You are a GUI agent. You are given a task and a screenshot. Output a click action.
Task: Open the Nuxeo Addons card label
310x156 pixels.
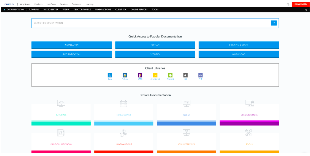[x=124, y=144]
